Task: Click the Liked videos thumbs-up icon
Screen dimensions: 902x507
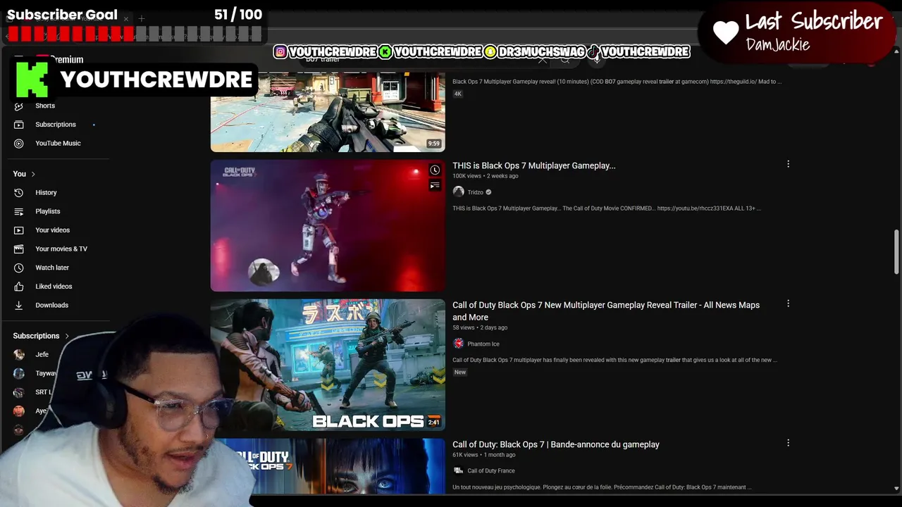Action: click(19, 287)
